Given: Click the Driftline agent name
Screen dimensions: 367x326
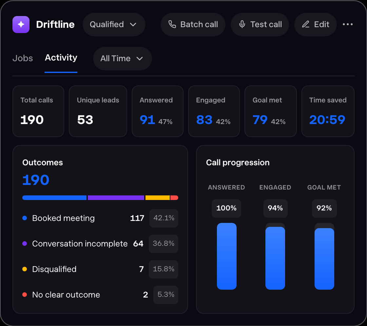Looking at the screenshot, I should pyautogui.click(x=55, y=25).
